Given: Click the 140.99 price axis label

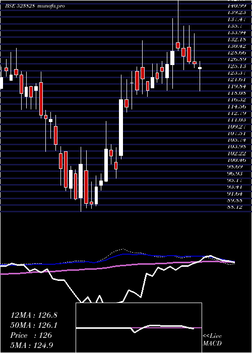Looking at the screenshot, I should click(236, 6).
